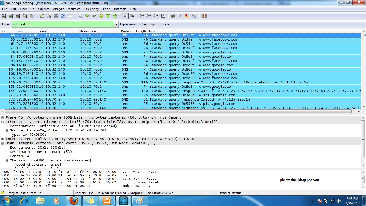
Task: Open Wireshark Preferences wrench icon
Action: point(194,16)
